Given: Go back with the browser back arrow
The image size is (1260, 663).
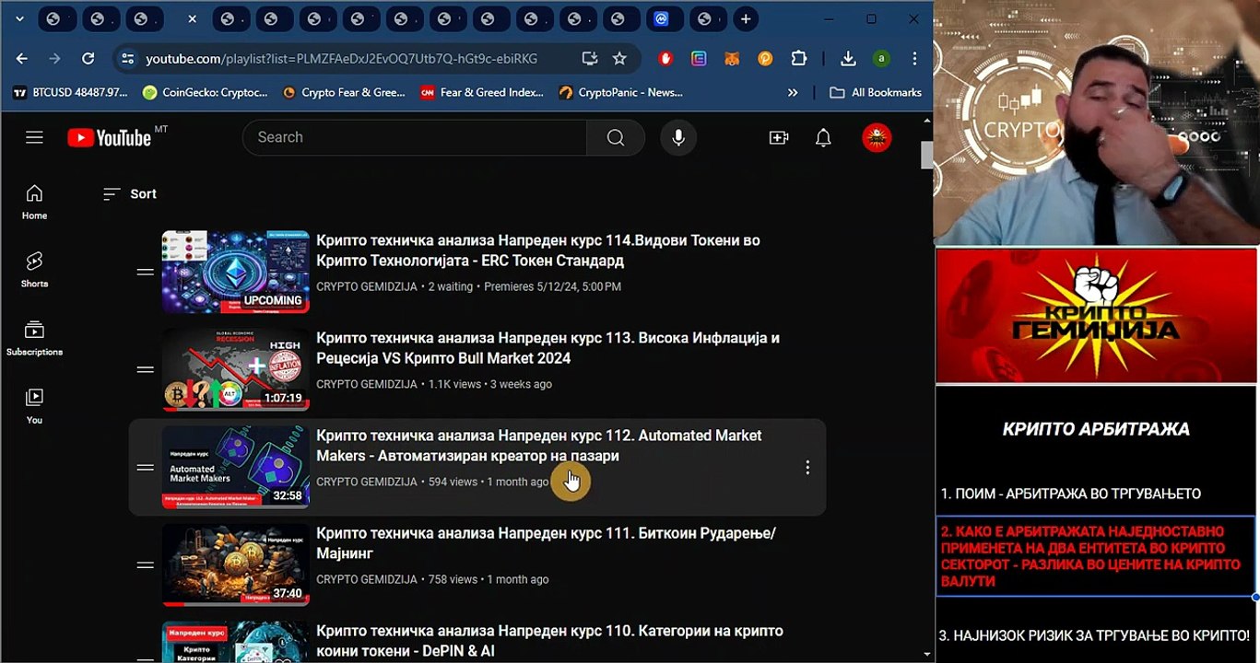Looking at the screenshot, I should click(x=22, y=58).
